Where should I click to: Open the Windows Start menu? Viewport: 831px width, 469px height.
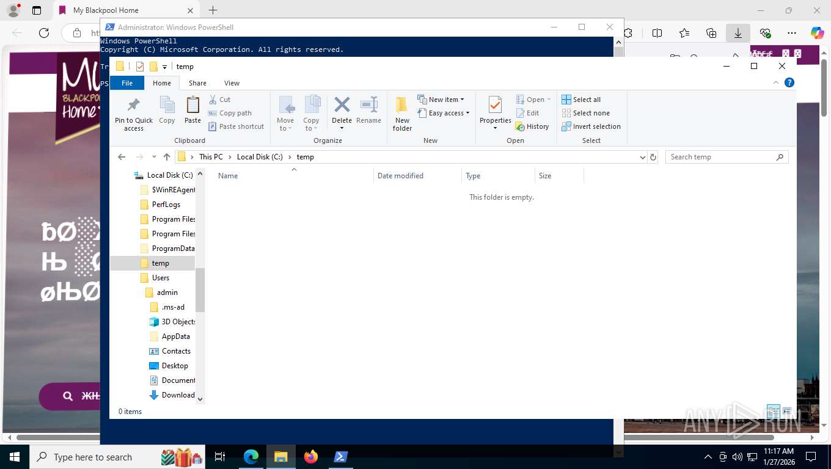coord(14,457)
